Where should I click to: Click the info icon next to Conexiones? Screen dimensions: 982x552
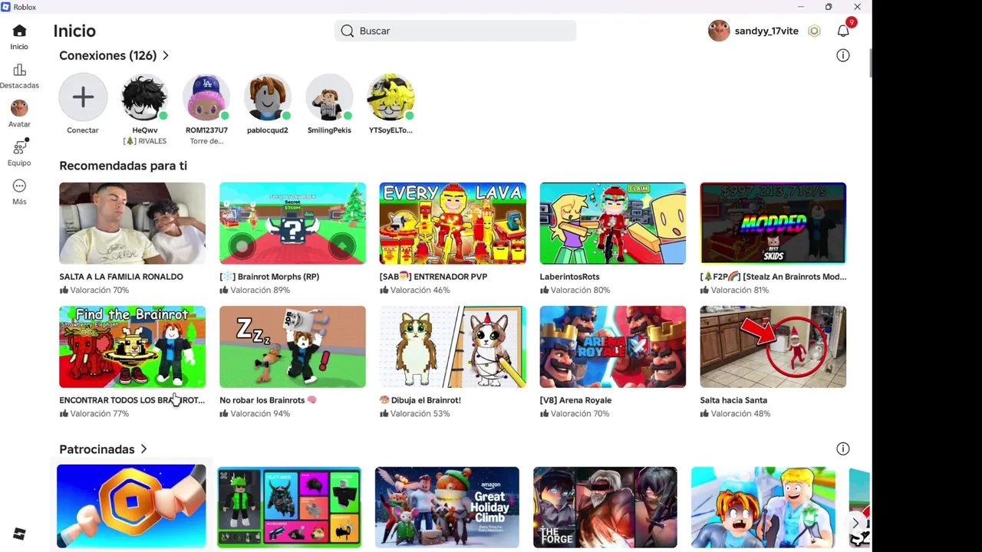click(843, 55)
